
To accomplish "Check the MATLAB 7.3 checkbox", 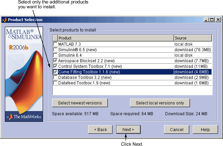I will [x=55, y=44].
